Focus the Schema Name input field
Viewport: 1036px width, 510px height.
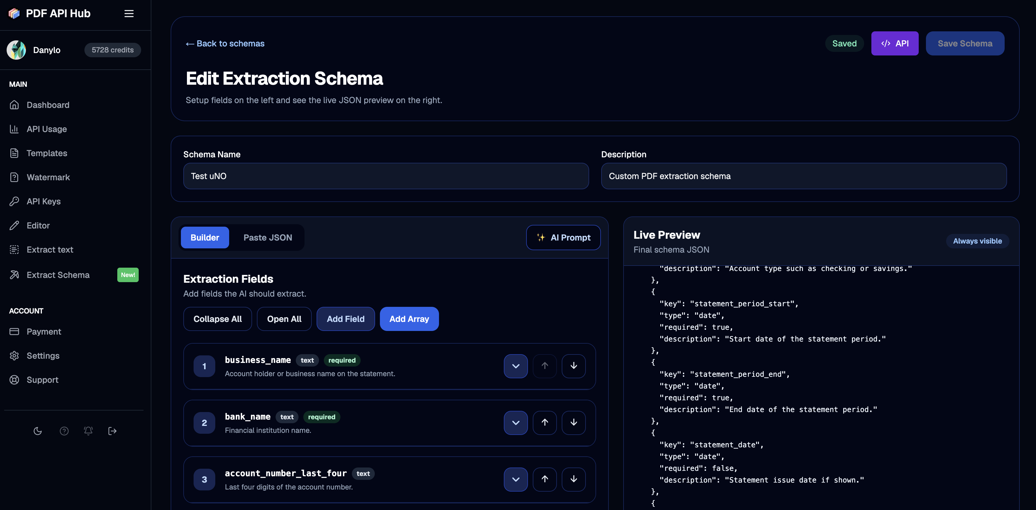pyautogui.click(x=386, y=176)
